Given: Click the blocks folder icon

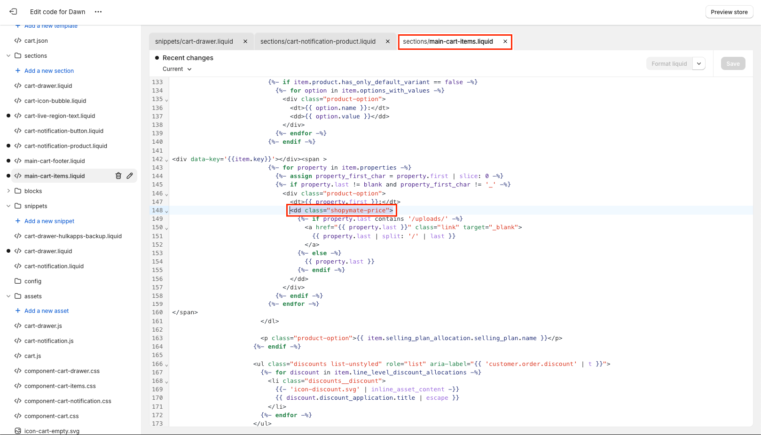Looking at the screenshot, I should click(18, 191).
